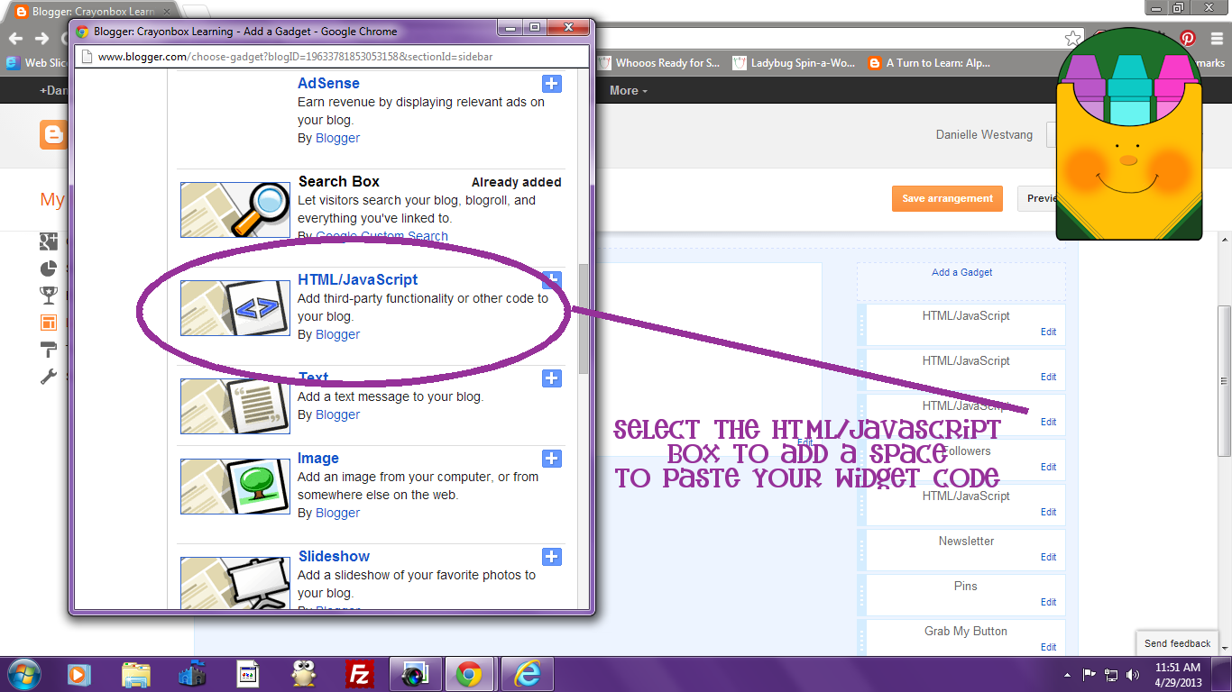The image size is (1232, 692).
Task: Add the Image gadget using its plus icon
Action: [552, 459]
